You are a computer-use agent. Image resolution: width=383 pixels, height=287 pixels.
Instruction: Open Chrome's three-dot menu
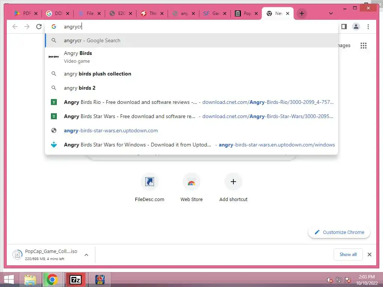(x=368, y=27)
